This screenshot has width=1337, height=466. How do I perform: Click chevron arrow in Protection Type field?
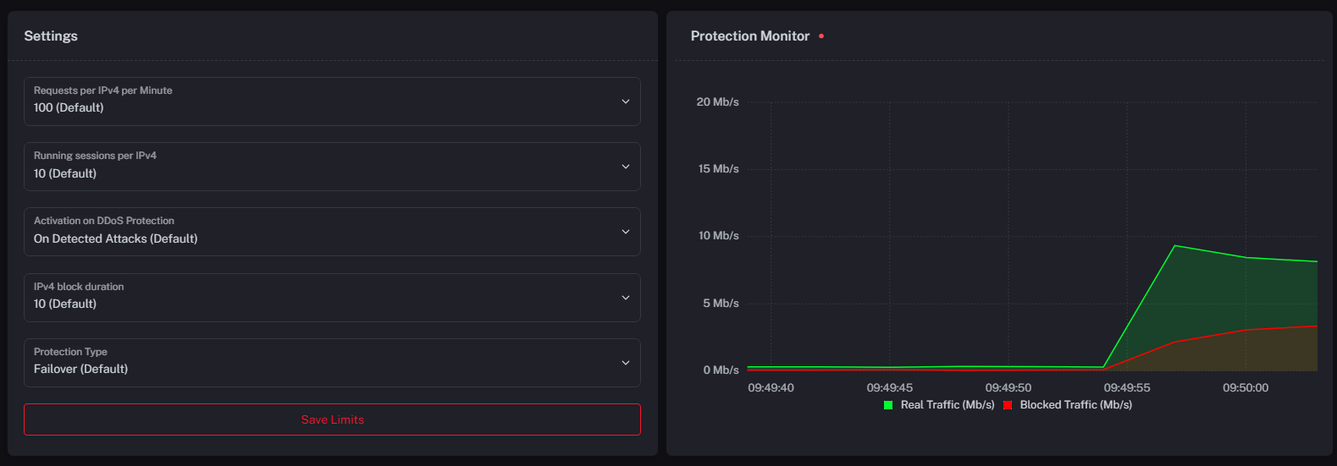[x=626, y=363]
